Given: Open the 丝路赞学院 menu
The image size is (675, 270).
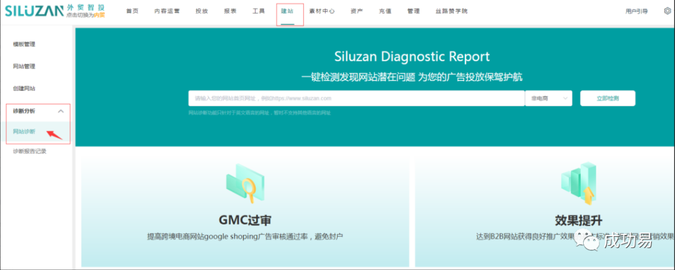Looking at the screenshot, I should tap(451, 11).
